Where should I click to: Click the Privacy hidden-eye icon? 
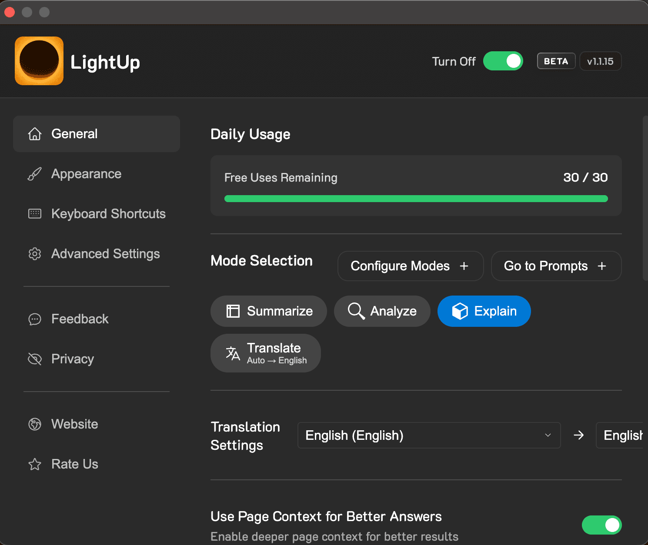click(34, 359)
